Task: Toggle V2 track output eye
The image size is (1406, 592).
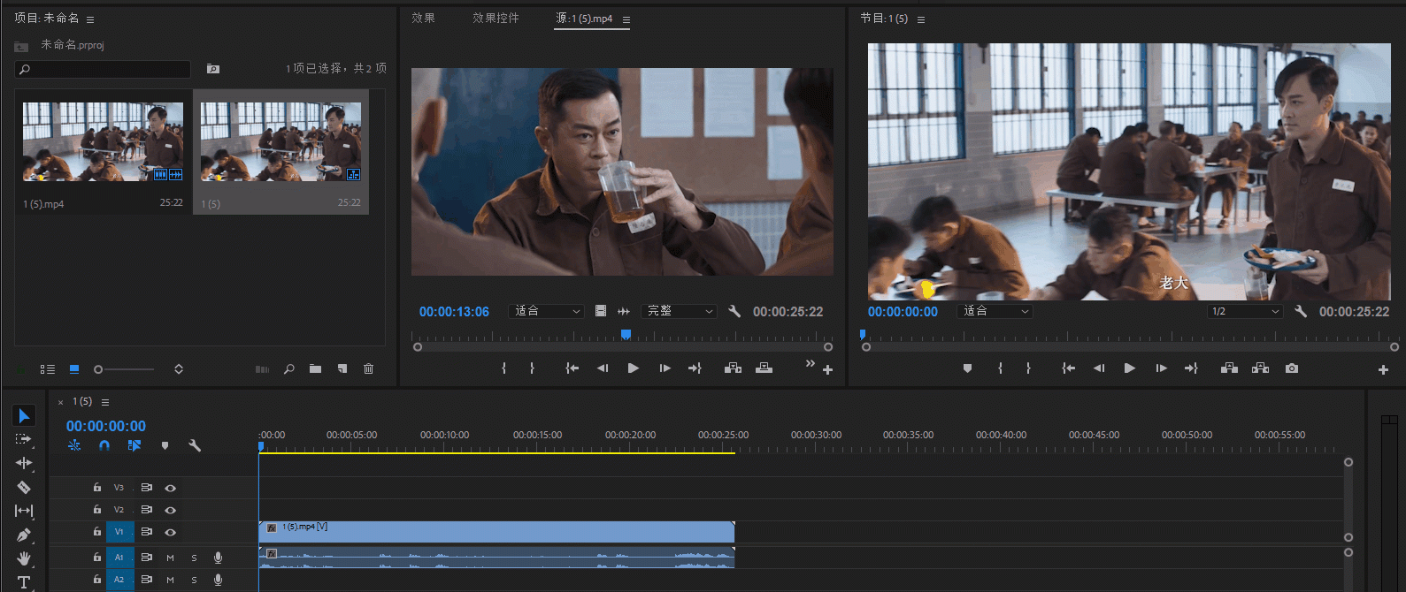Action: tap(170, 510)
